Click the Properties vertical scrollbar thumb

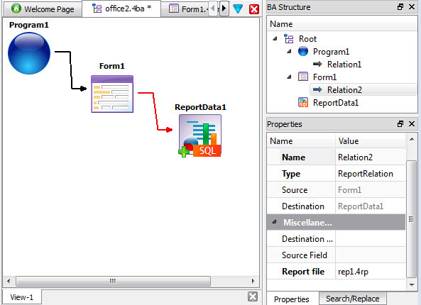[411, 219]
